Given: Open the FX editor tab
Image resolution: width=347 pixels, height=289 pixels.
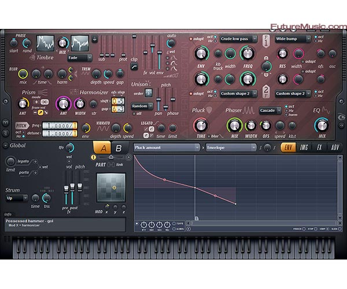Looking at the screenshot, I should (x=319, y=147).
